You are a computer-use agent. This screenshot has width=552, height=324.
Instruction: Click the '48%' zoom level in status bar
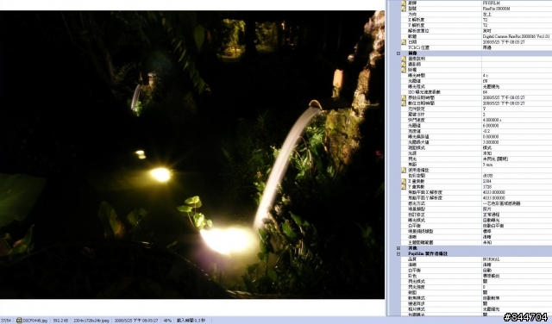pyautogui.click(x=167, y=321)
